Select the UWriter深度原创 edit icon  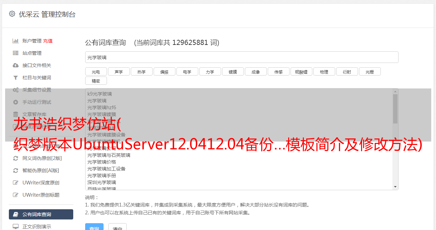[16, 183]
